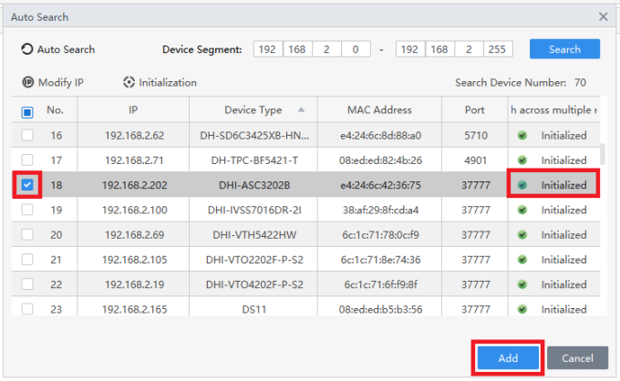Image resolution: width=620 pixels, height=381 pixels.
Task: Click the Auto Search refresh icon
Action: (26, 49)
